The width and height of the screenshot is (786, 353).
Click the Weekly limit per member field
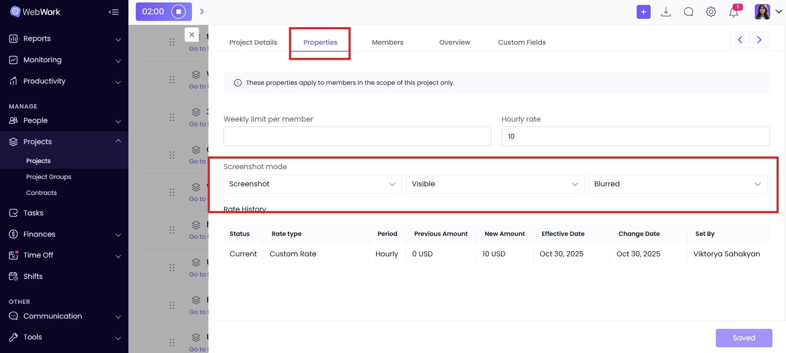tap(357, 136)
